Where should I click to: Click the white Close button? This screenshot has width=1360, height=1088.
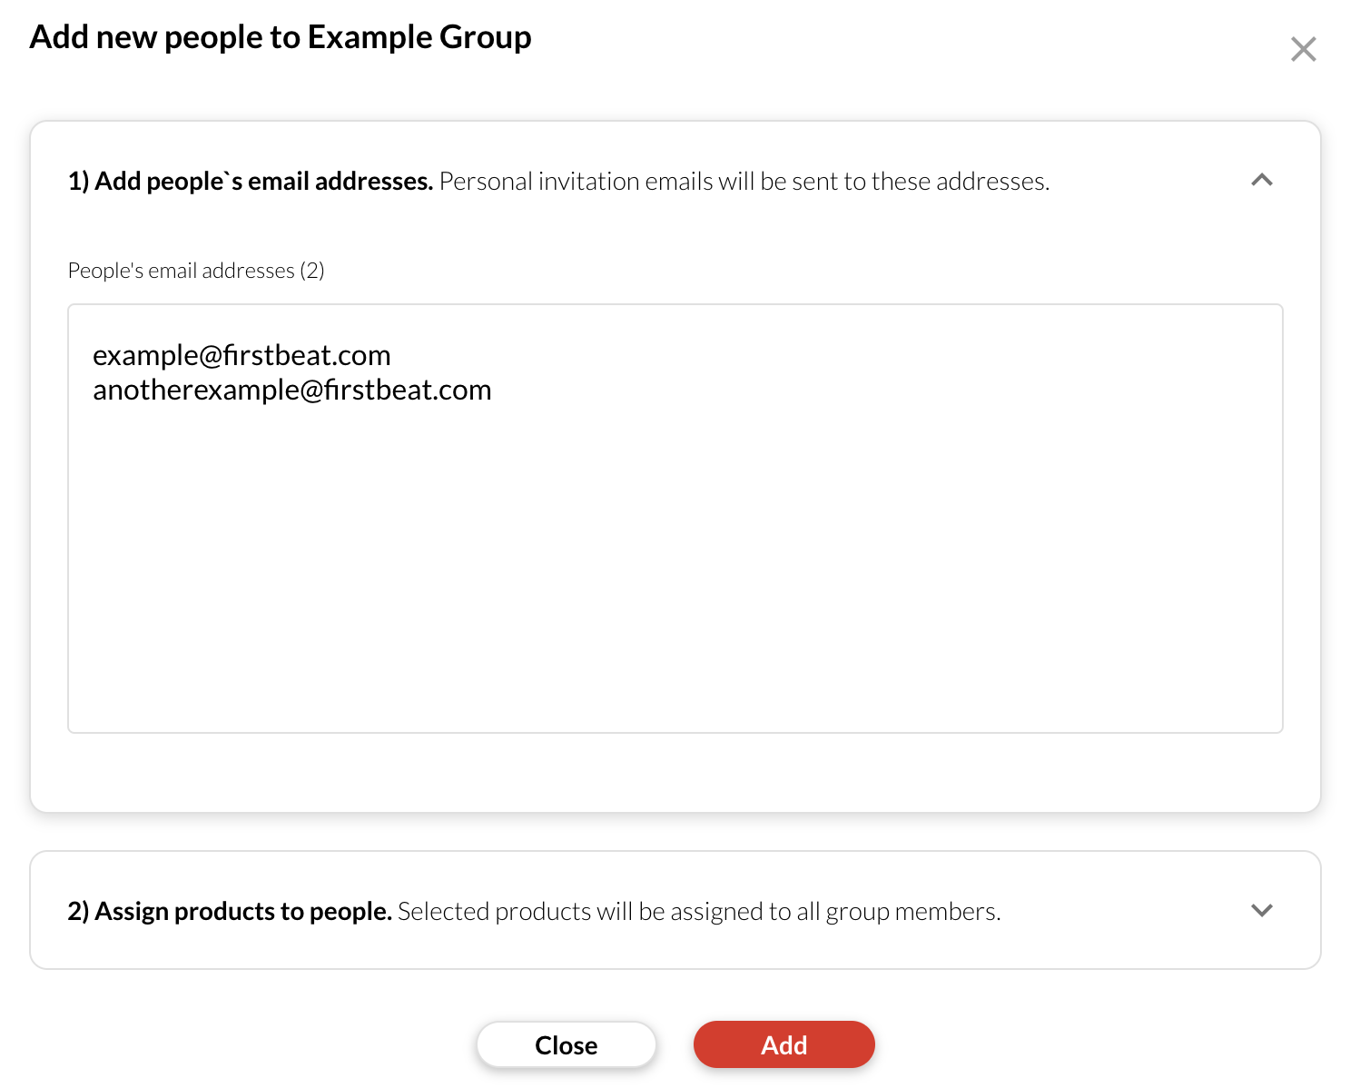point(566,1044)
